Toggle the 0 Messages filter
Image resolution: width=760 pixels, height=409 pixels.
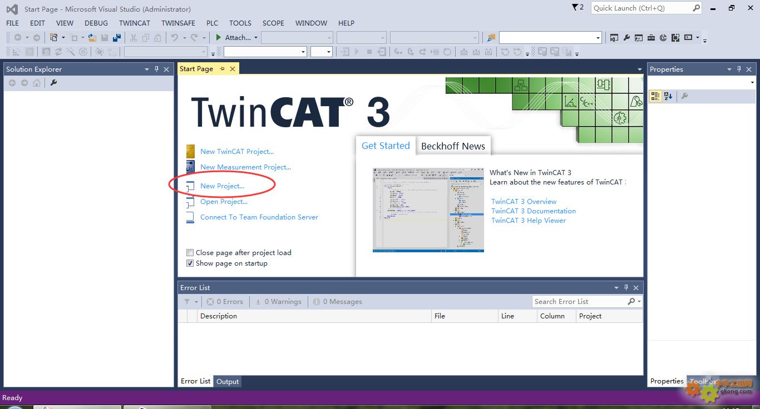[337, 302]
